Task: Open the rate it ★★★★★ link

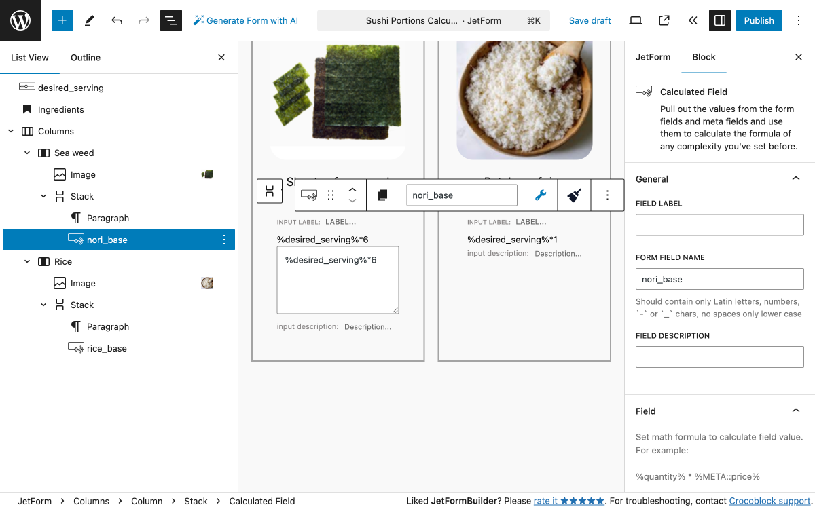Action: pyautogui.click(x=568, y=501)
